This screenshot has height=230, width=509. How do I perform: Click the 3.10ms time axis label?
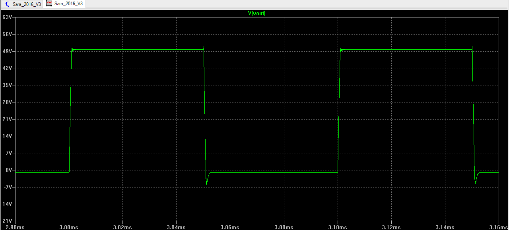click(x=338, y=227)
